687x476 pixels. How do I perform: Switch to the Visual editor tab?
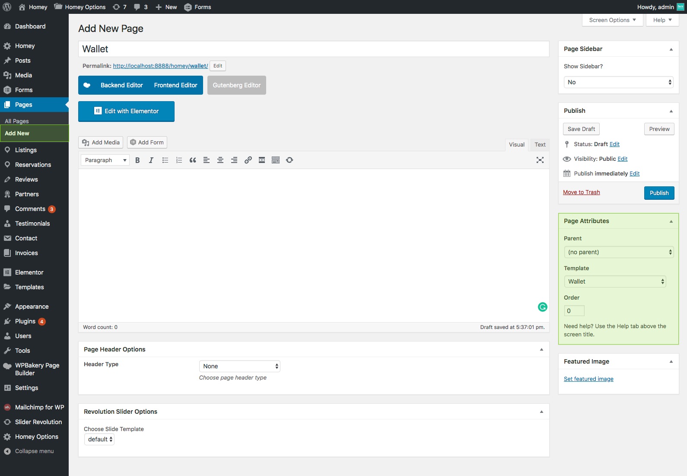(x=517, y=145)
